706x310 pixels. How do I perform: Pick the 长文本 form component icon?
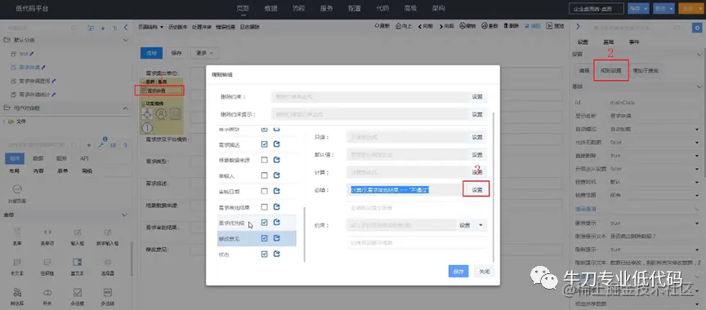pos(17,262)
